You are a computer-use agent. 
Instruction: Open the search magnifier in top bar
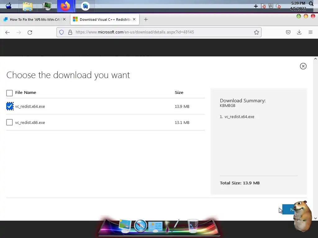(x=311, y=4)
